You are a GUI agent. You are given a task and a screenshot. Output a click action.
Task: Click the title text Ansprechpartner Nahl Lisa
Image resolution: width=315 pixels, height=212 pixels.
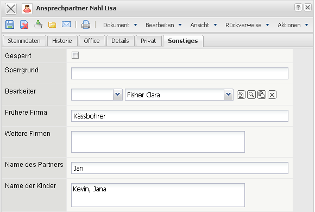[76, 8]
